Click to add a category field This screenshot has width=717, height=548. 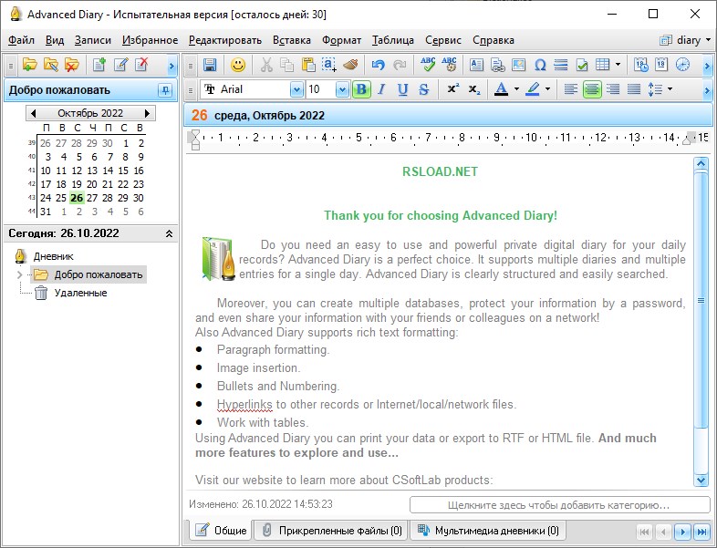point(560,505)
